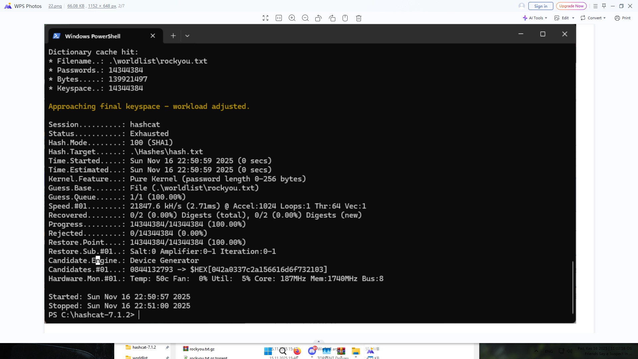Open the worldlist folder in Explorer
Viewport: 638px width, 359px height.
click(x=137, y=357)
